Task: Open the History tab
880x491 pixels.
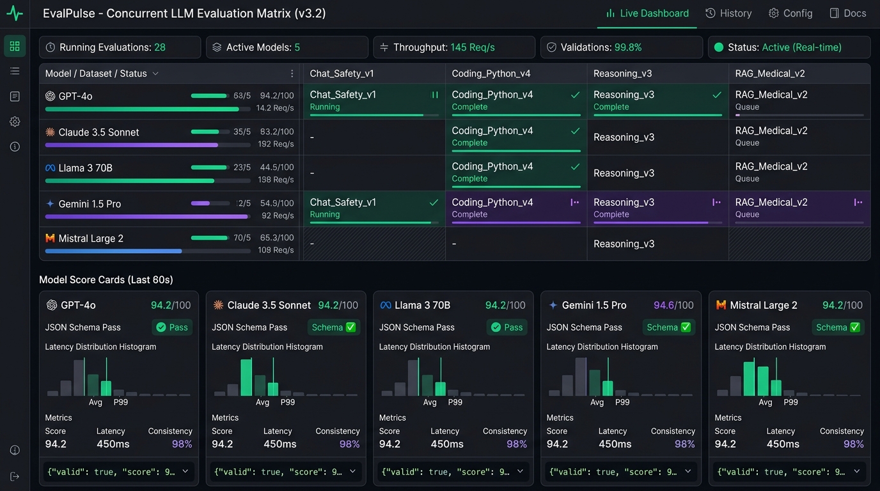Action: (x=728, y=13)
